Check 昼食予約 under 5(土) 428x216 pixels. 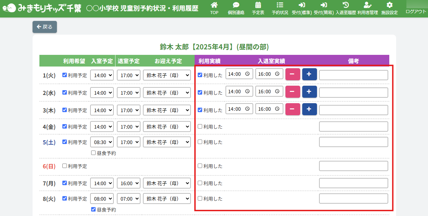(94, 153)
